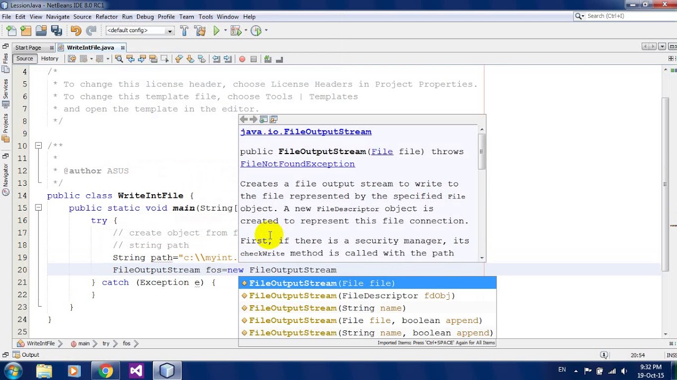Viewport: 677px width, 380px height.
Task: Debug the project using the toolbar icon
Action: click(x=236, y=31)
